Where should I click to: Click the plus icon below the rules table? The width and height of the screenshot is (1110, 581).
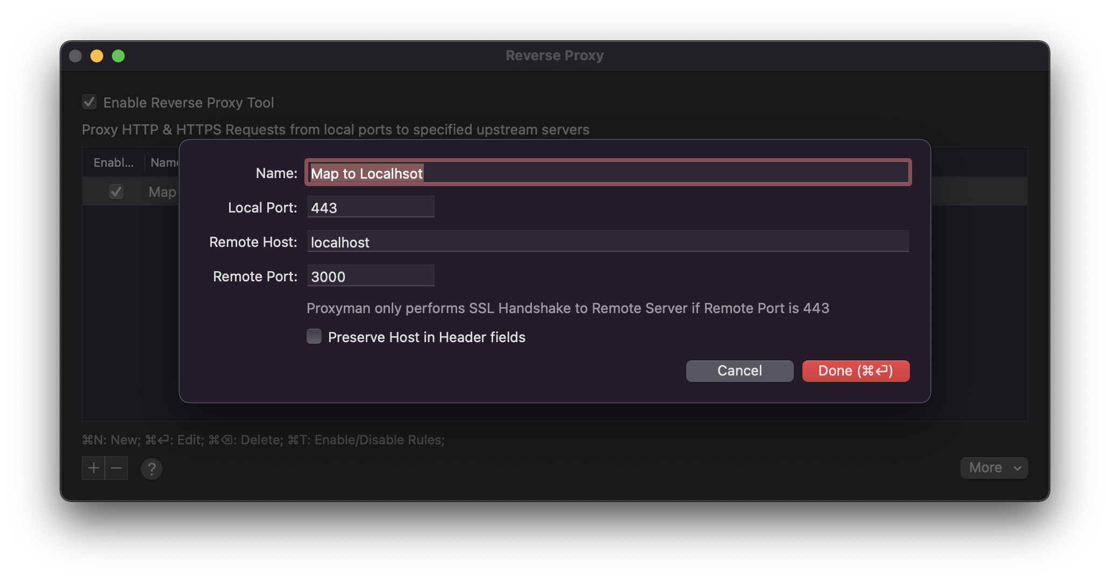pos(92,468)
